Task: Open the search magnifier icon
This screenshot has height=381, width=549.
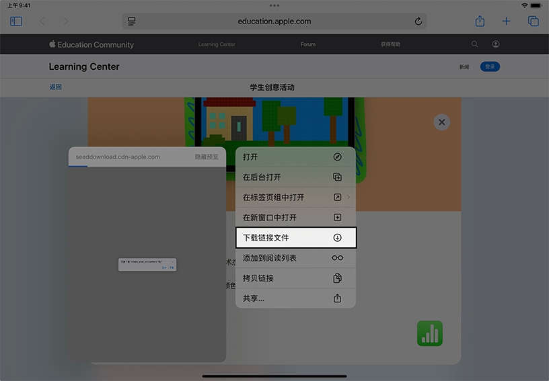Action: coord(474,44)
